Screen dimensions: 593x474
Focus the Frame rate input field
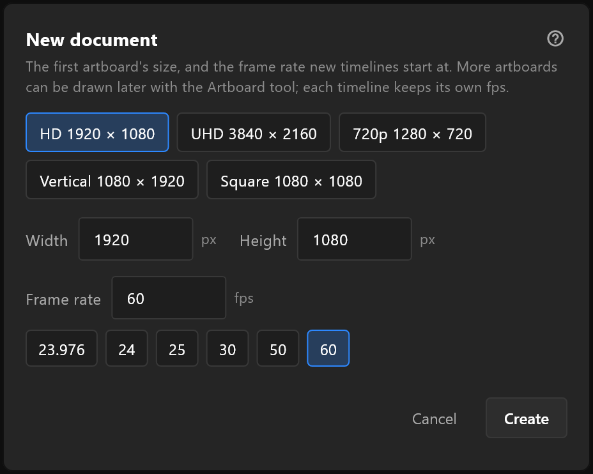[x=169, y=298]
